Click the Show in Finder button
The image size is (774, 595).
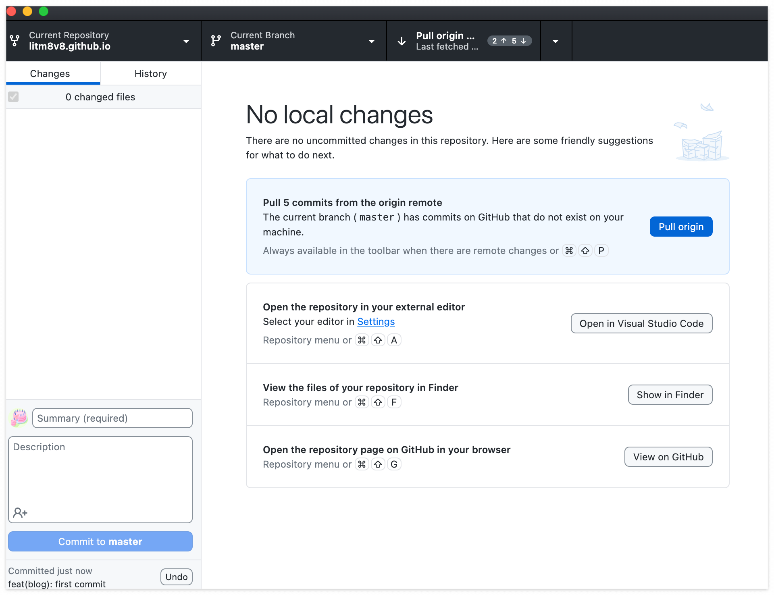(x=670, y=395)
